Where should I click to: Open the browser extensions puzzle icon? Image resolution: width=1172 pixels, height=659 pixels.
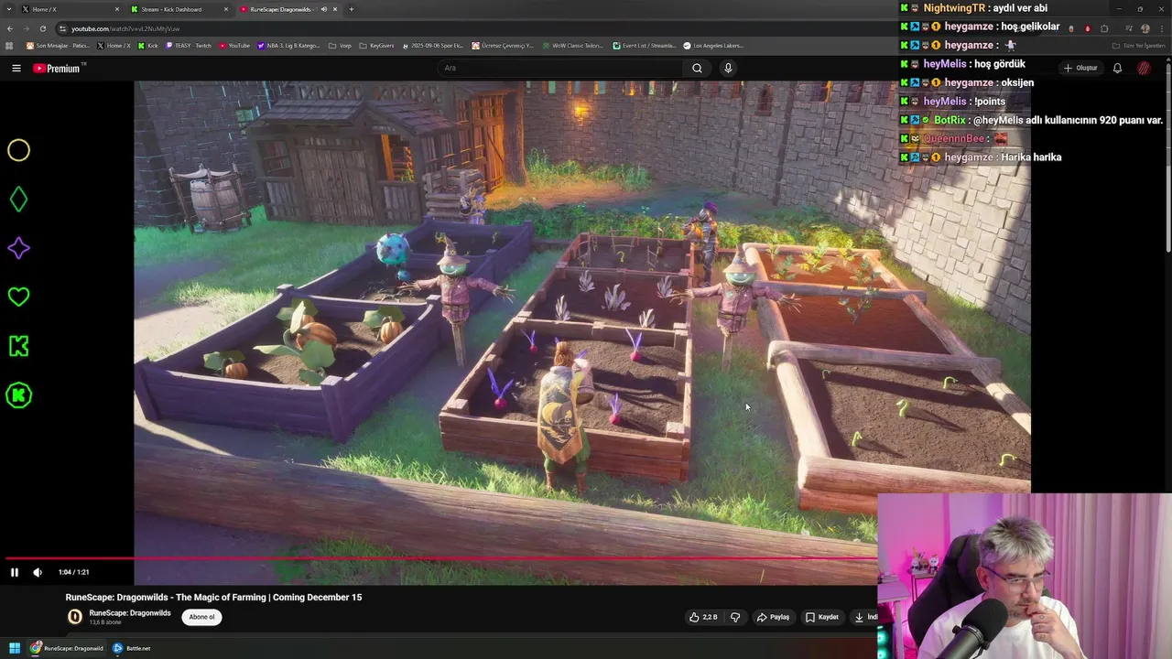tap(1104, 28)
